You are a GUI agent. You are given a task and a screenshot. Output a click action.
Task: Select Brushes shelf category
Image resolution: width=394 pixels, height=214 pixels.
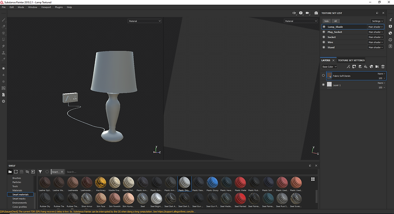pyautogui.click(x=17, y=178)
